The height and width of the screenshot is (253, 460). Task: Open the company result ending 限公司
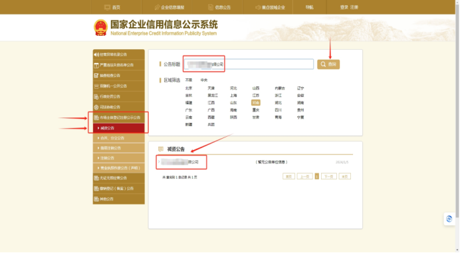[180, 162]
